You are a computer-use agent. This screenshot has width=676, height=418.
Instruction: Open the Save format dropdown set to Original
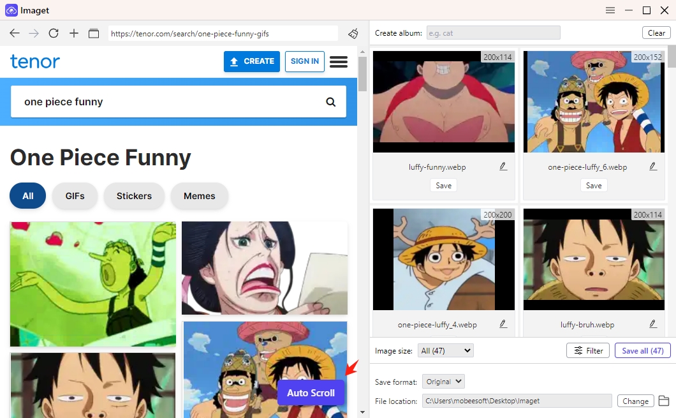(x=443, y=382)
